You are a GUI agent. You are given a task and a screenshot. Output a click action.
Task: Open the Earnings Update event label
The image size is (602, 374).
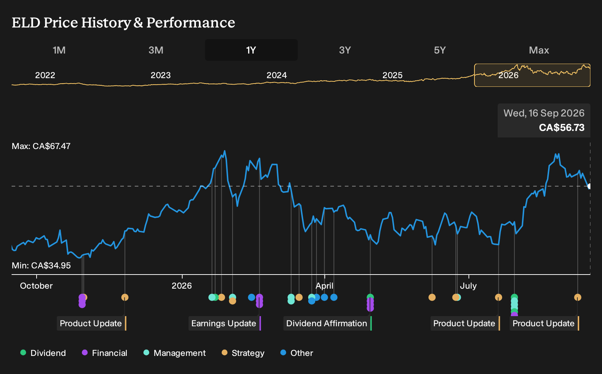pos(225,323)
